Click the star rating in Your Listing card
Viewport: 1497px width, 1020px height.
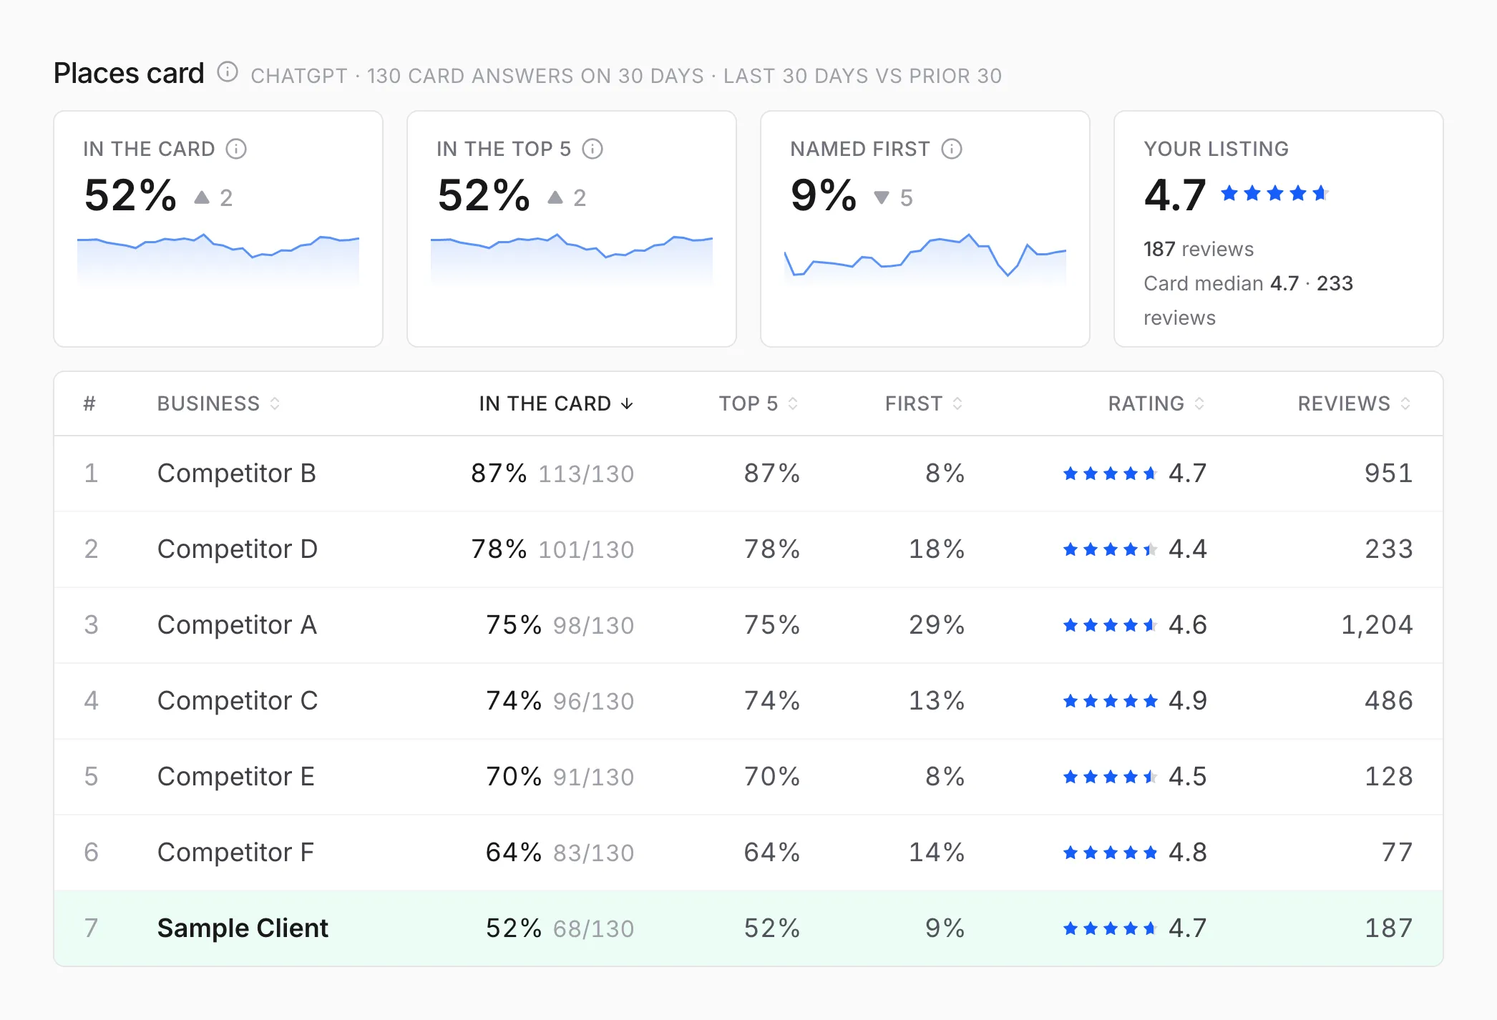1274,193
